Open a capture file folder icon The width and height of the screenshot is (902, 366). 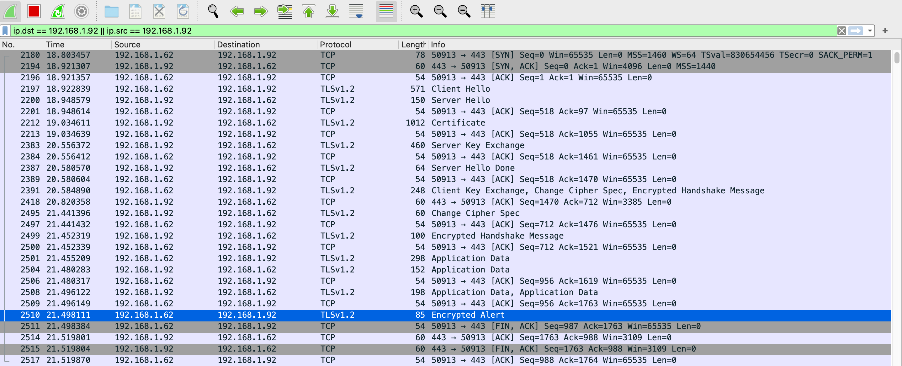[x=111, y=12]
